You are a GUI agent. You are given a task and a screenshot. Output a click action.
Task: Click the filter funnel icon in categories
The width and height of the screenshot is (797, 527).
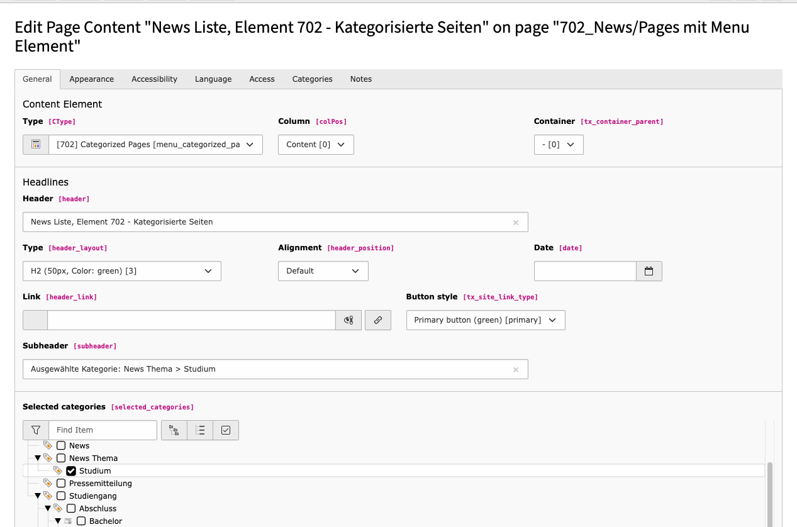click(x=36, y=430)
